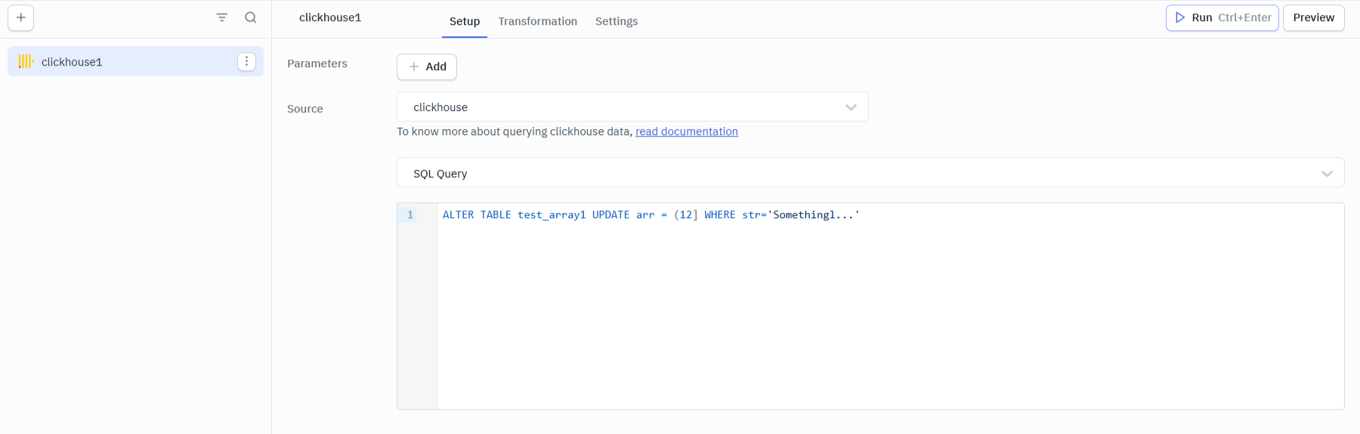Add a new parameter
Viewport: 1360px width, 434px height.
pyautogui.click(x=427, y=66)
